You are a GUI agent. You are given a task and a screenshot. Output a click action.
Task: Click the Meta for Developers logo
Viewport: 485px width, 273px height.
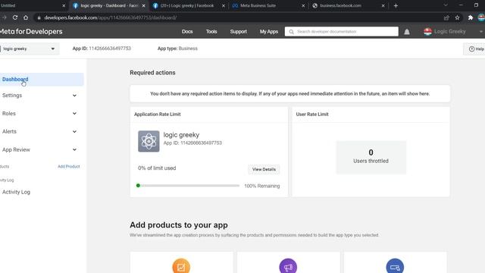point(31,32)
